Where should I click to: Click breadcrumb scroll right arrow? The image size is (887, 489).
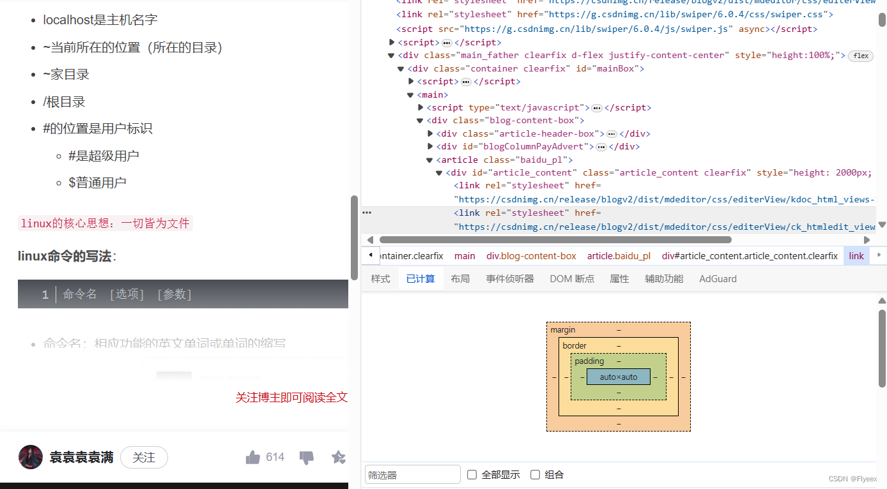[879, 255]
